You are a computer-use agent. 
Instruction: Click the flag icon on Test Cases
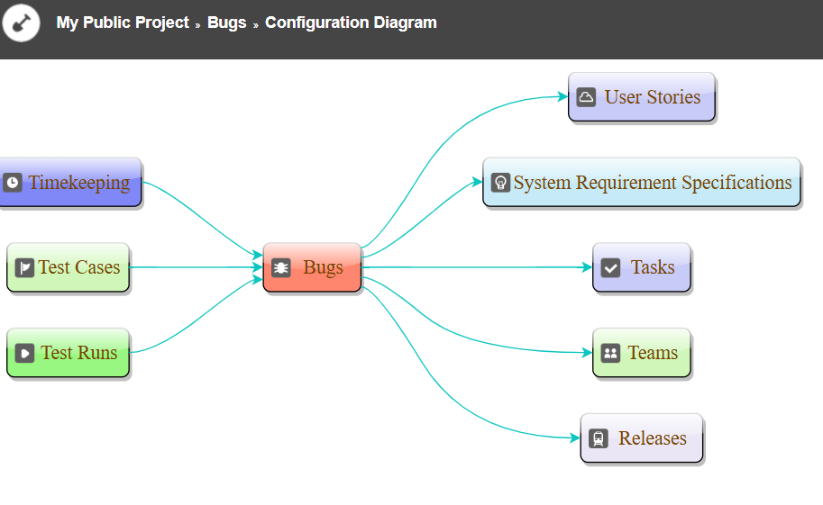pos(24,267)
